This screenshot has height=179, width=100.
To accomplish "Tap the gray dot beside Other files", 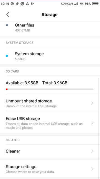I will [7, 25].
